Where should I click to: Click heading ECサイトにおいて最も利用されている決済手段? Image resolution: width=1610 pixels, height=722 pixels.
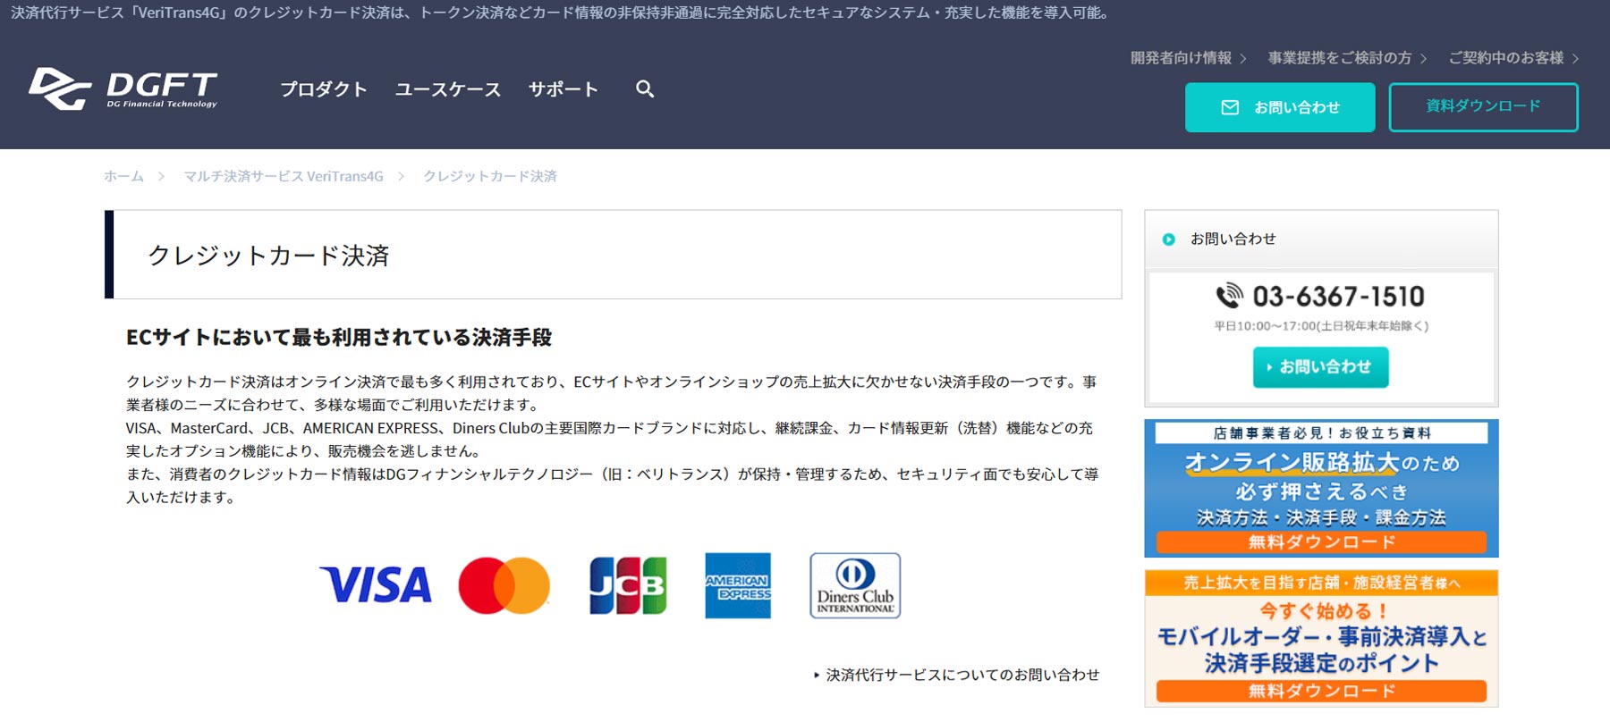tap(339, 338)
